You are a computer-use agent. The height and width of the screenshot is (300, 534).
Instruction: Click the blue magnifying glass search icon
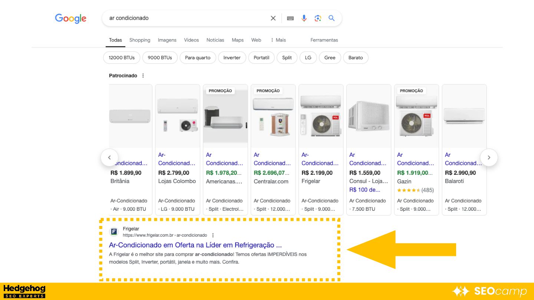tap(332, 18)
